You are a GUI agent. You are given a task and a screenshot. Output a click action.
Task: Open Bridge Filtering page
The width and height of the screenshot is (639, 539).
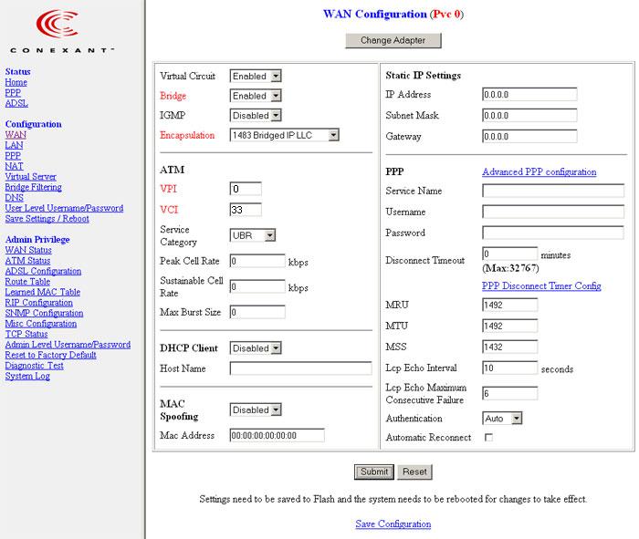[x=34, y=187]
